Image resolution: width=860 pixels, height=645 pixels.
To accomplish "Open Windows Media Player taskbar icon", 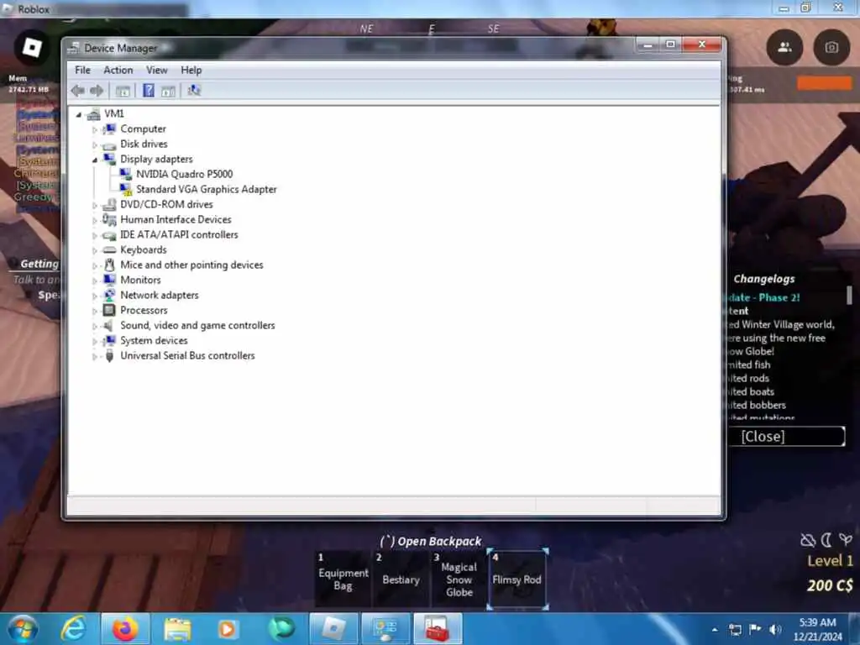I will pos(227,629).
